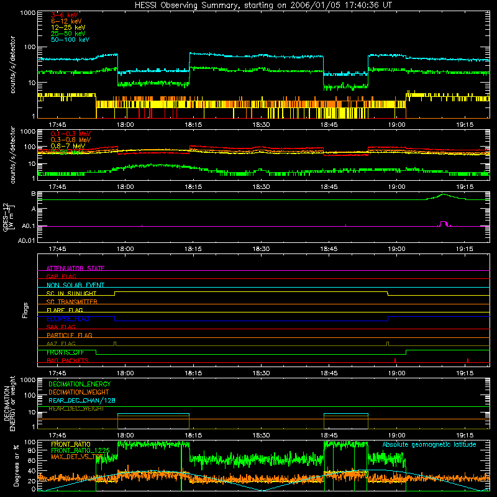Viewport: 497px width, 497px height.
Task: Select the ATTENUATOR_STATE flag label
Action: click(75, 268)
